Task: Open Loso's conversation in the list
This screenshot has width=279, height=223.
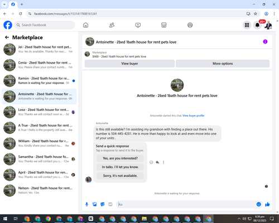Action: (x=39, y=112)
